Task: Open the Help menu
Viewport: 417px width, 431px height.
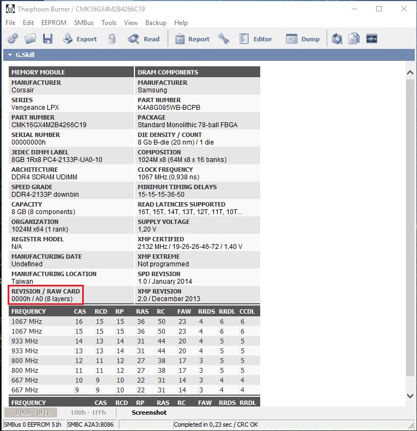Action: click(x=181, y=23)
